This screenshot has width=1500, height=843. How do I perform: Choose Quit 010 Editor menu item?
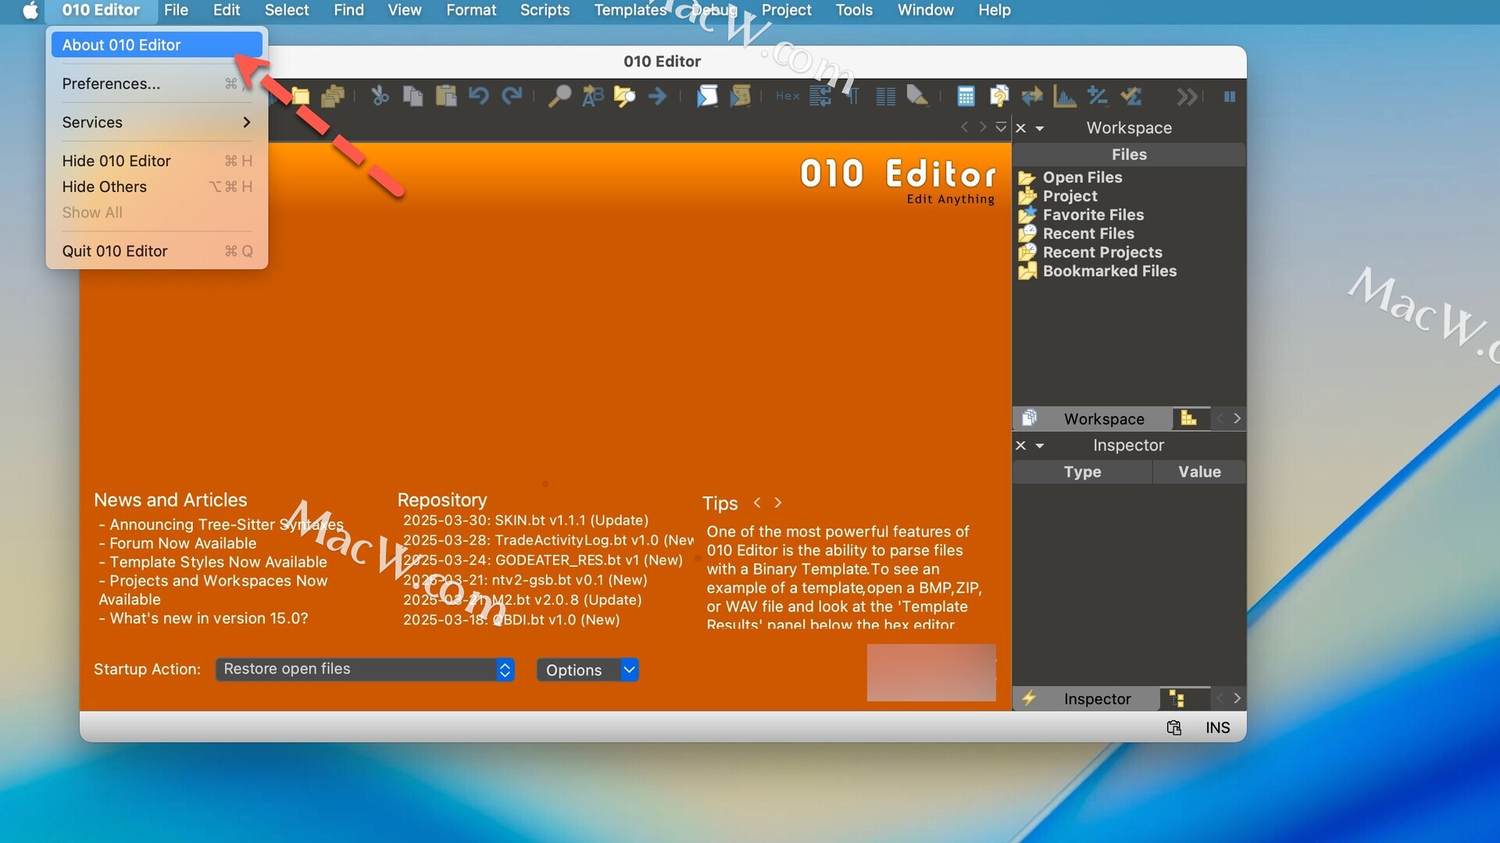[x=157, y=251]
